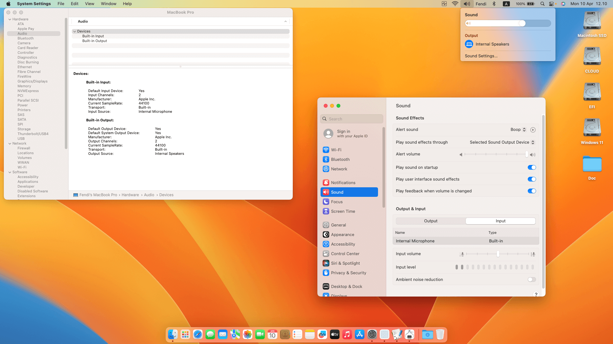Viewport: 613px width, 344px height.
Task: Launch Safari from the Dock
Action: click(198, 334)
